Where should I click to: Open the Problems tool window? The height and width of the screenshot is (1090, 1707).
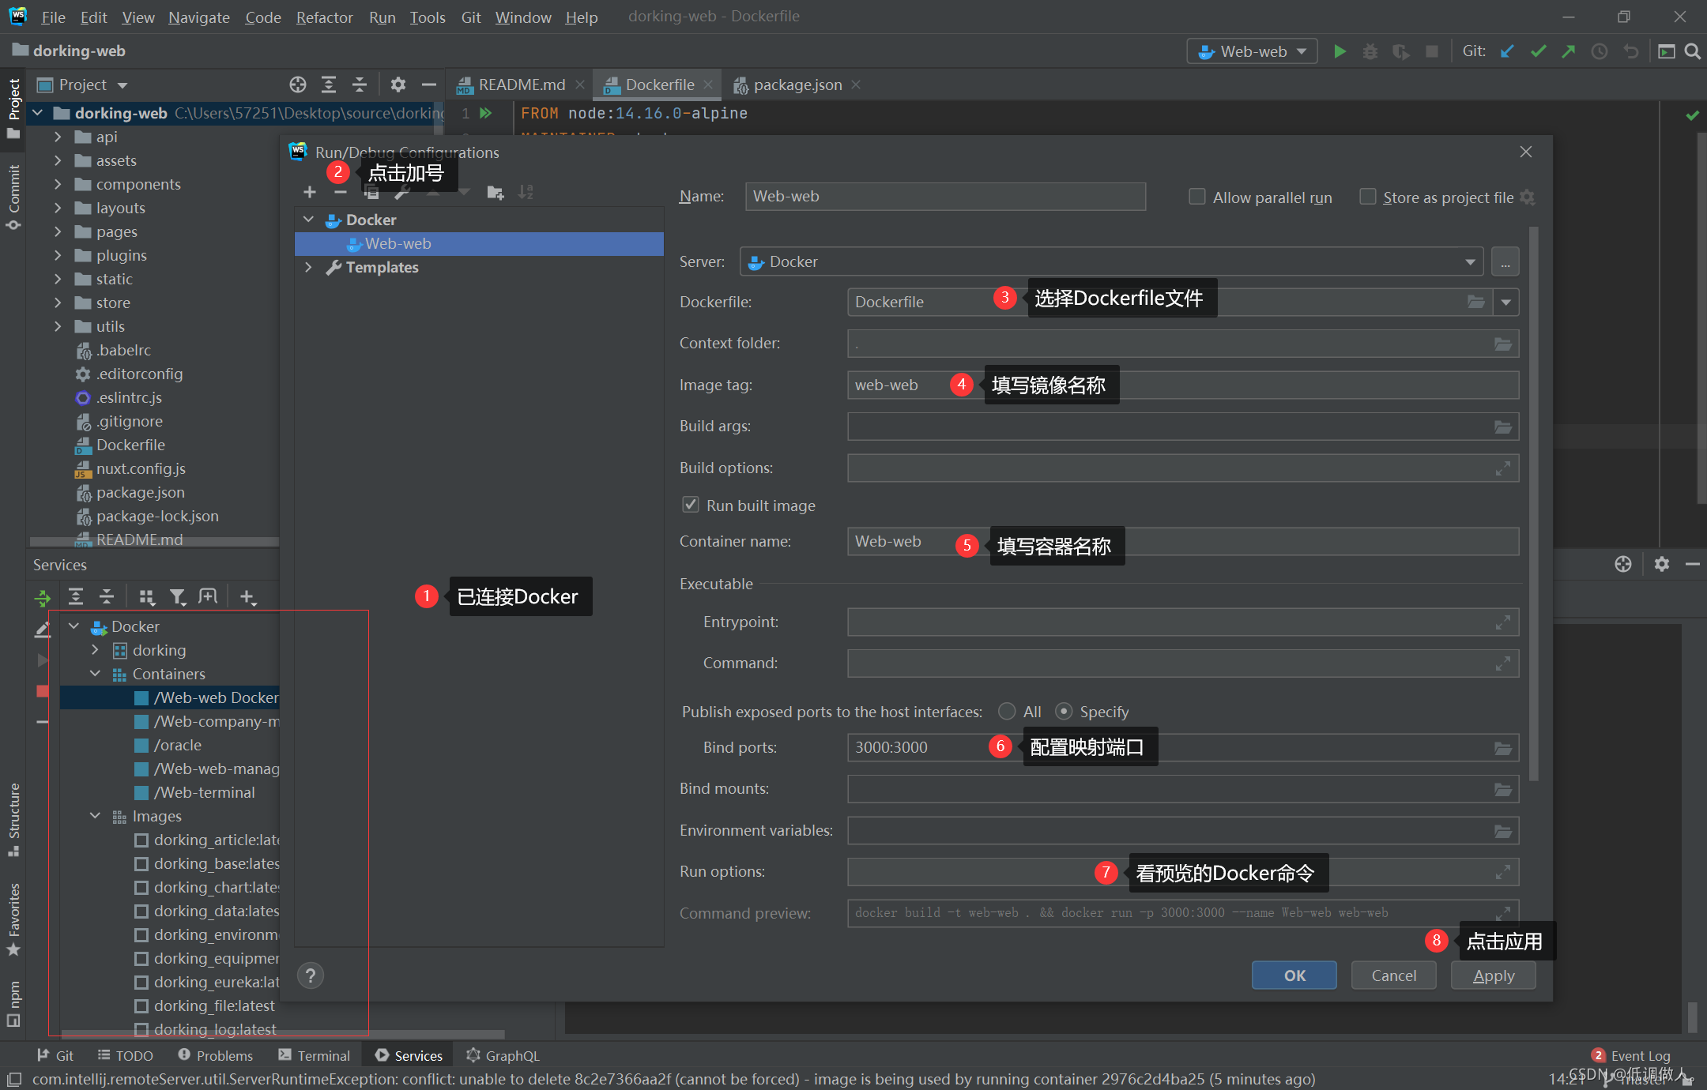(x=216, y=1055)
